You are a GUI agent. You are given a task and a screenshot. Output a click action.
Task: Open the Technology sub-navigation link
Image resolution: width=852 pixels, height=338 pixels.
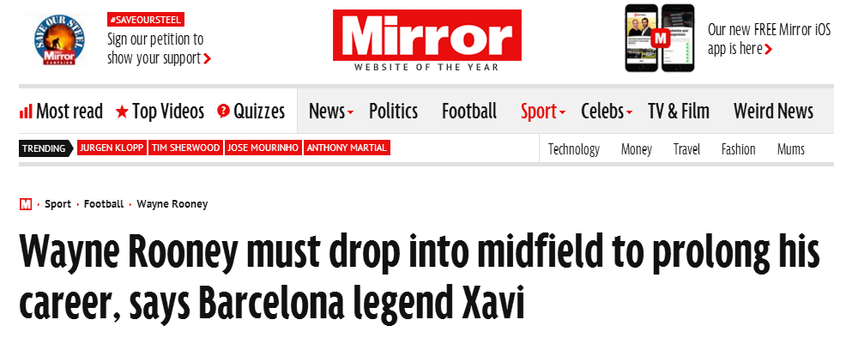[574, 149]
